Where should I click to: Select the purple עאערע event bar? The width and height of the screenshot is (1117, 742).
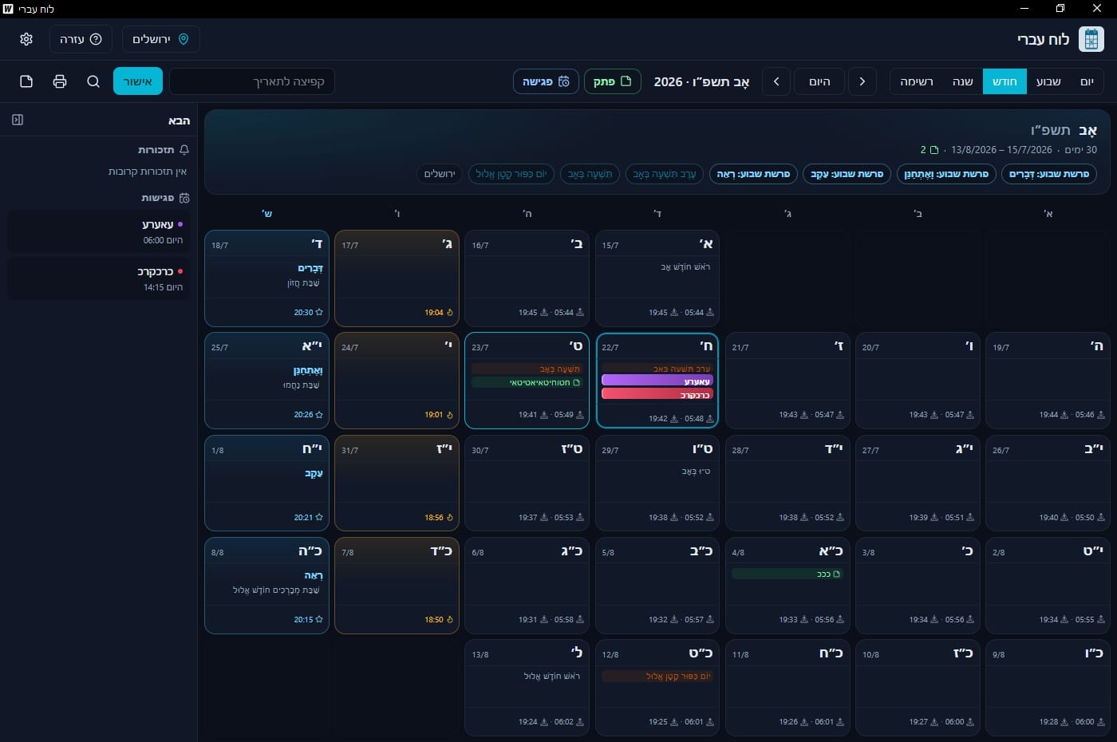tap(657, 381)
